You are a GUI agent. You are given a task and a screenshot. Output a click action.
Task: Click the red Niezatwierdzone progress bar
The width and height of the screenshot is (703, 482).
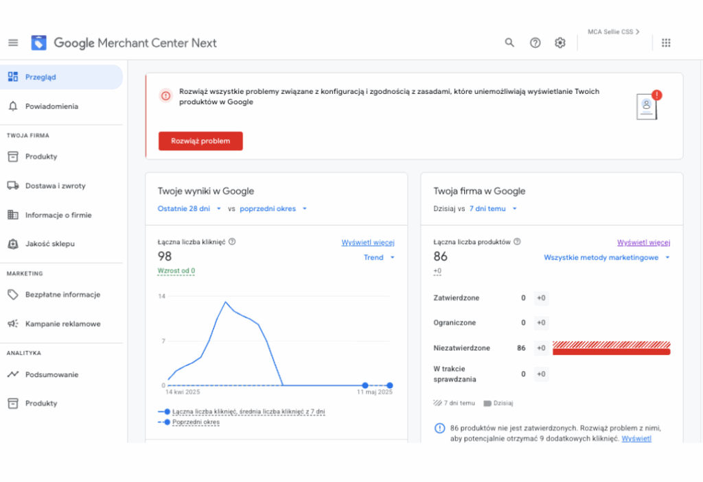611,351
